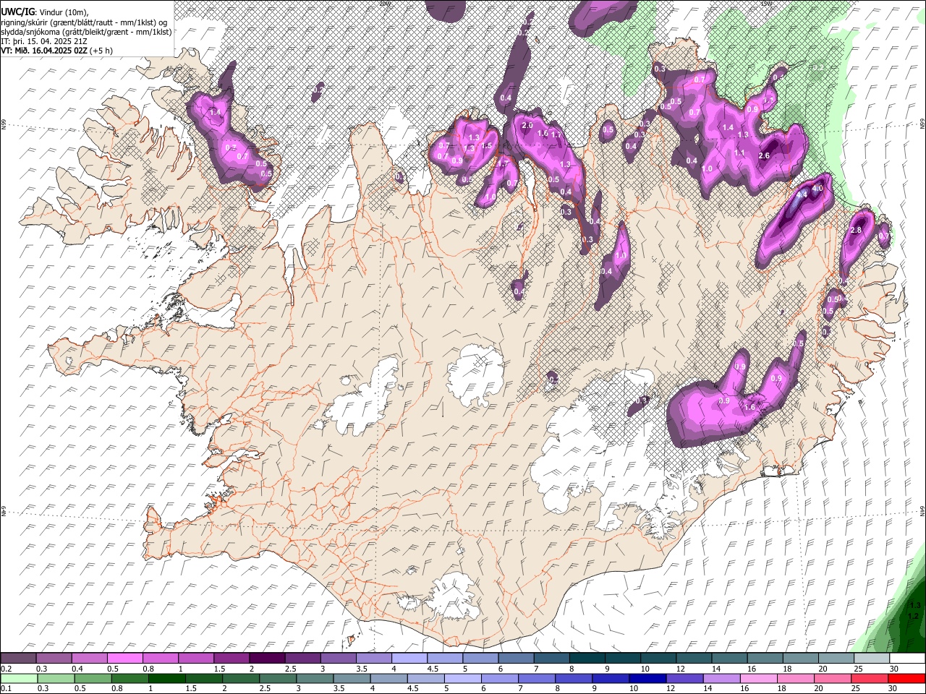Image resolution: width=926 pixels, height=694 pixels.
Task: Pick the top-row legend swatch starting at 1.5
Action: tap(231, 658)
